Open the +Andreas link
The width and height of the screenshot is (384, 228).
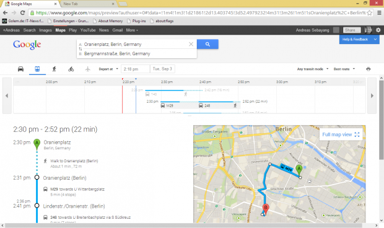[x=11, y=30]
